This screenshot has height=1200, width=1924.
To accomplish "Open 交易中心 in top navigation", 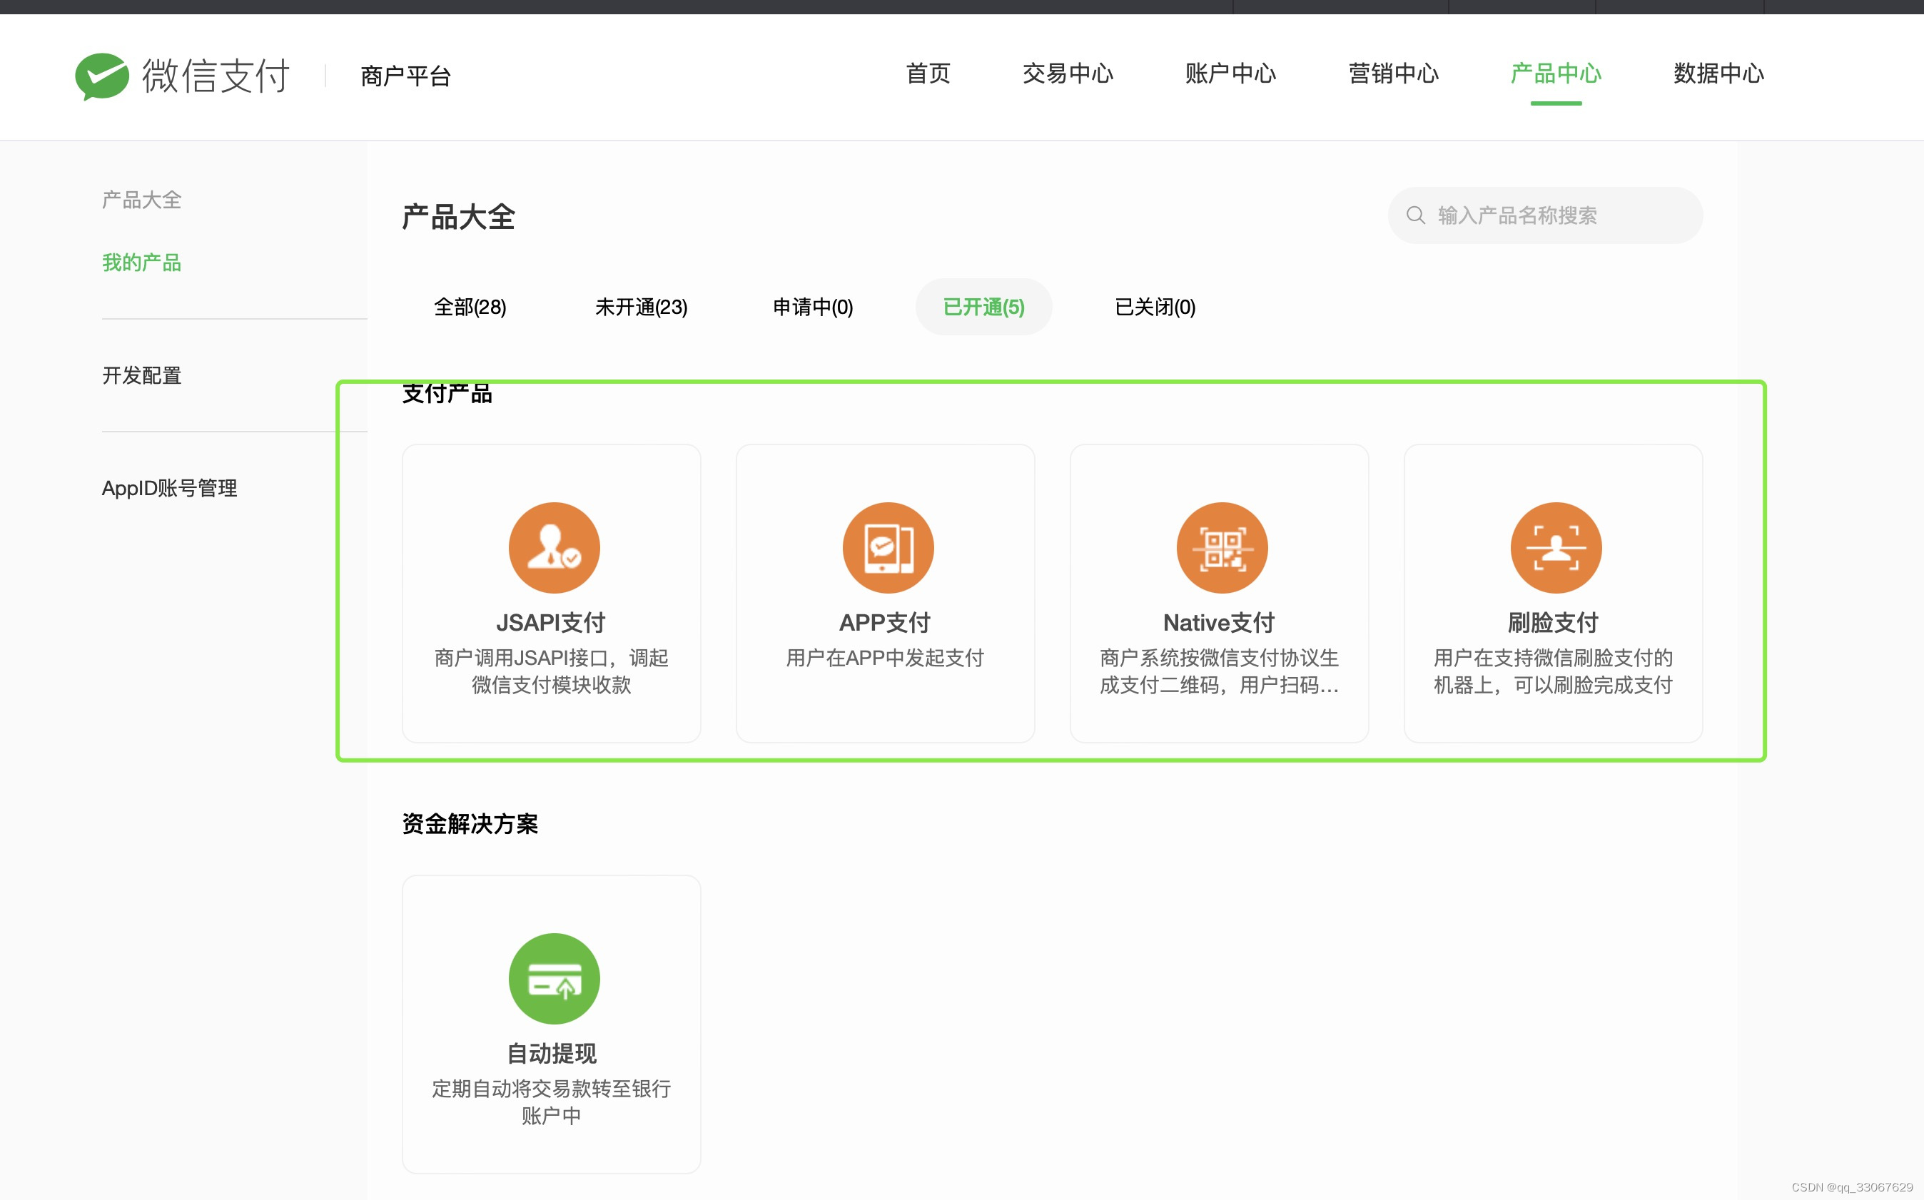I will pos(1068,73).
